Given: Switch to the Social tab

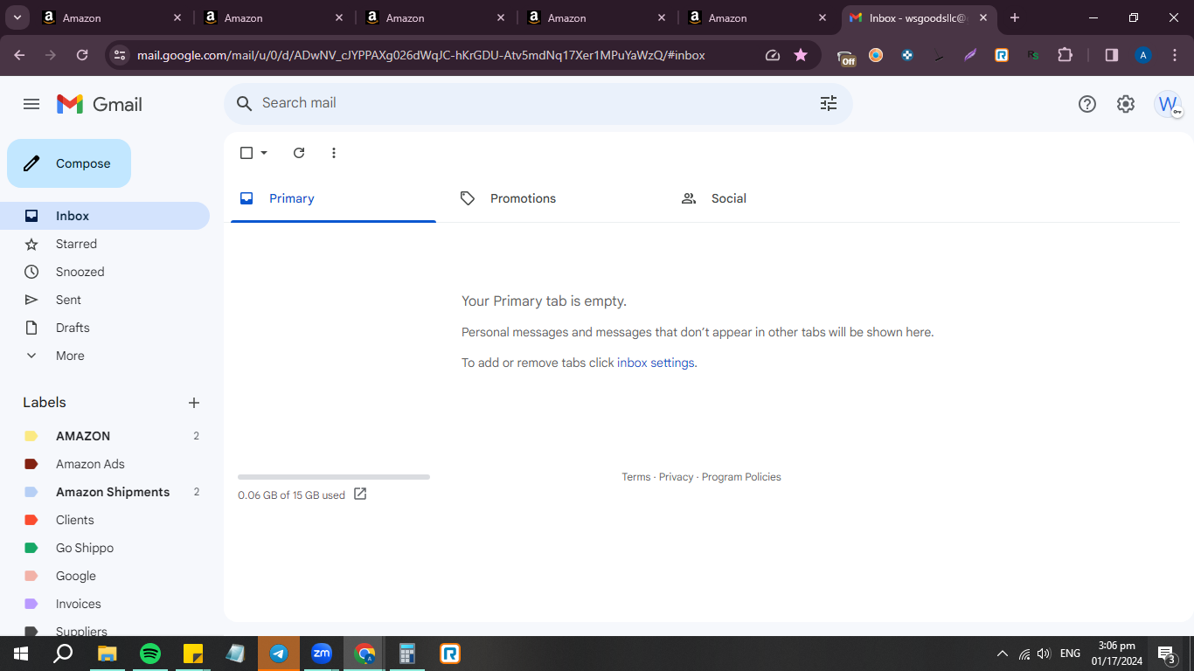Looking at the screenshot, I should pos(775,198).
